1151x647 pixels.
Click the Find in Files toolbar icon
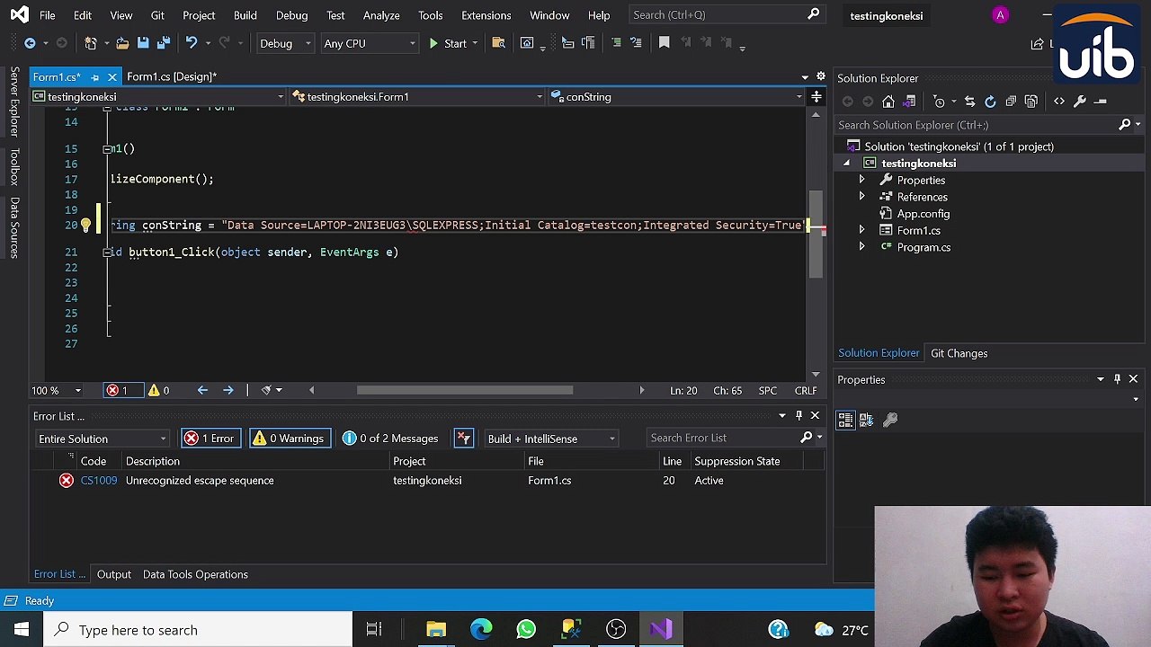tap(499, 43)
